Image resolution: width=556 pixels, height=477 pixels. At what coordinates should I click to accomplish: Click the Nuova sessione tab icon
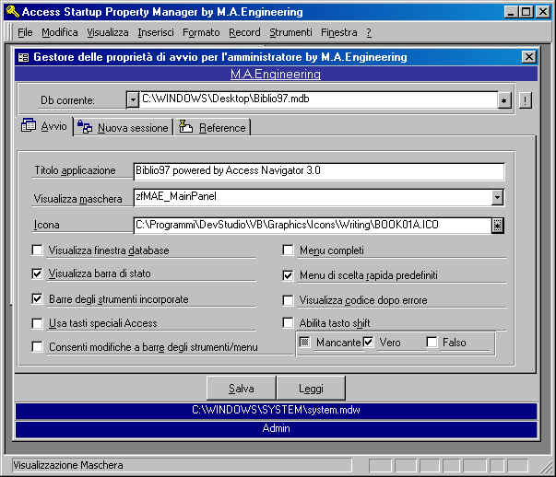point(85,128)
